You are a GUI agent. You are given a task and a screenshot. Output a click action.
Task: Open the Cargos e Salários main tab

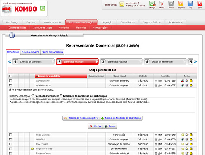coord(152,22)
